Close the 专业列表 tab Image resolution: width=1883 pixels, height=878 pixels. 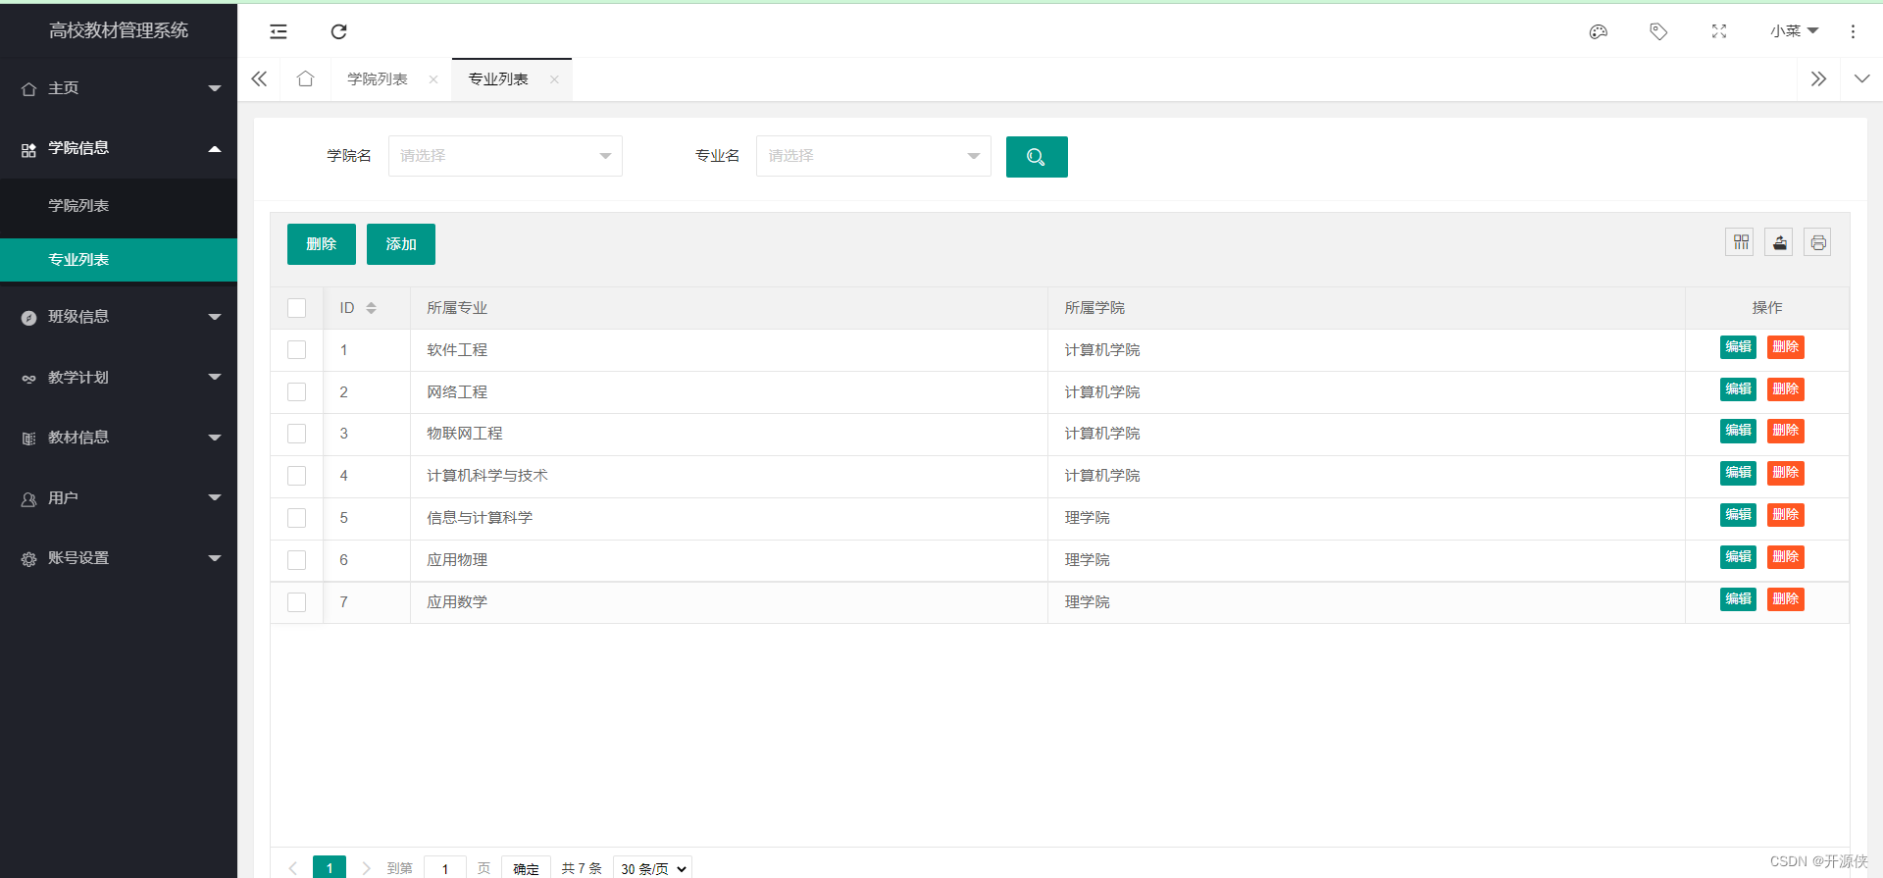(x=554, y=79)
